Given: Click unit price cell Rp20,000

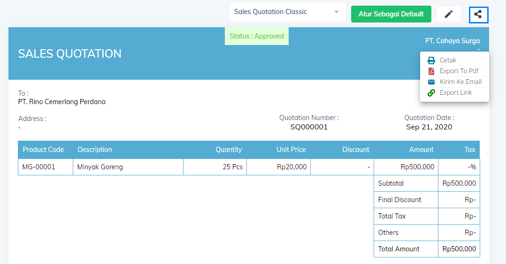Looking at the screenshot, I should 278,167.
